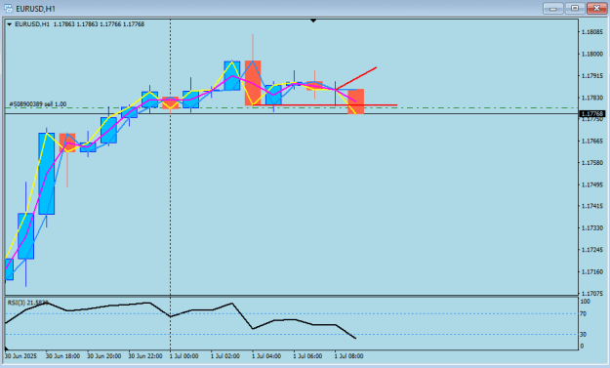Select the red horizontal support line

pos(325,105)
